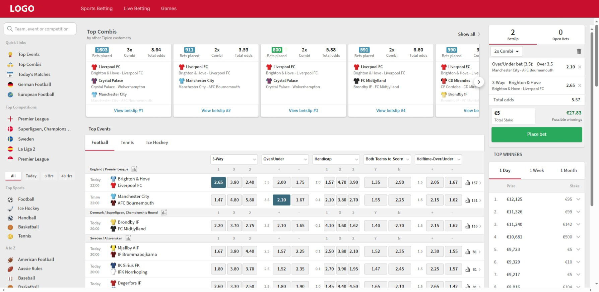Open the Over/Under market dropdown
The width and height of the screenshot is (599, 292).
285,159
